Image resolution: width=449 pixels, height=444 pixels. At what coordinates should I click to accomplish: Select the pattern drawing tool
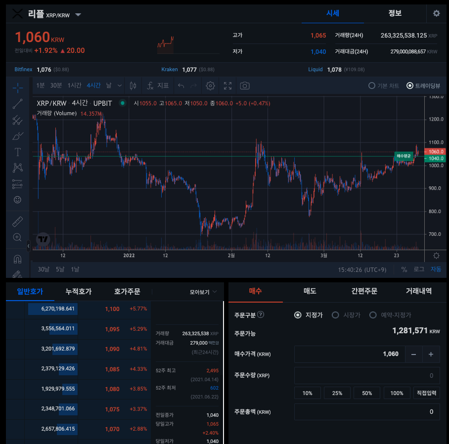(17, 168)
